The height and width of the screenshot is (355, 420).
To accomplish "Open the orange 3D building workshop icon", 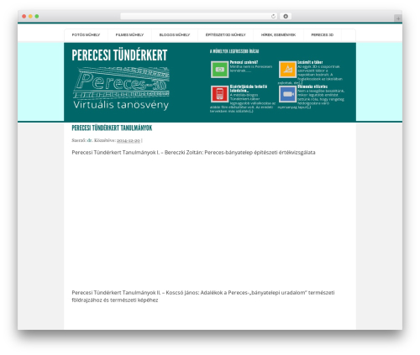I will point(287,70).
